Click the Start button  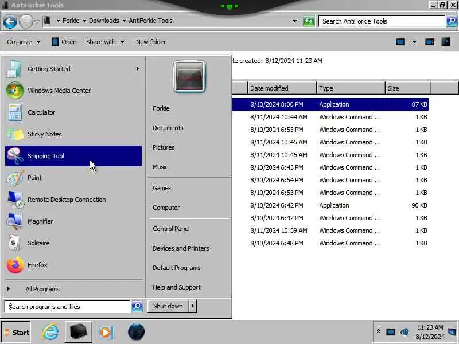point(16,333)
